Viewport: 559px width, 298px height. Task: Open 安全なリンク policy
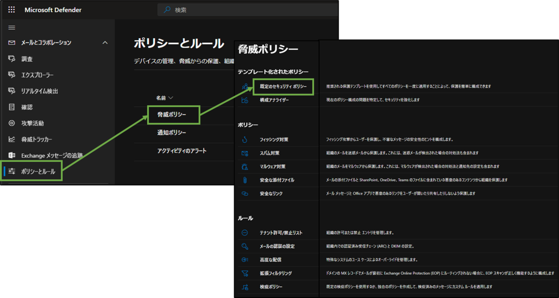(x=271, y=193)
